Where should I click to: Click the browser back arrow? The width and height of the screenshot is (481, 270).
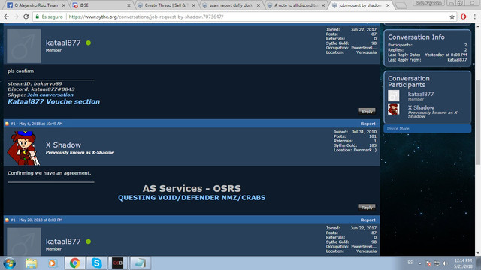tap(7, 16)
